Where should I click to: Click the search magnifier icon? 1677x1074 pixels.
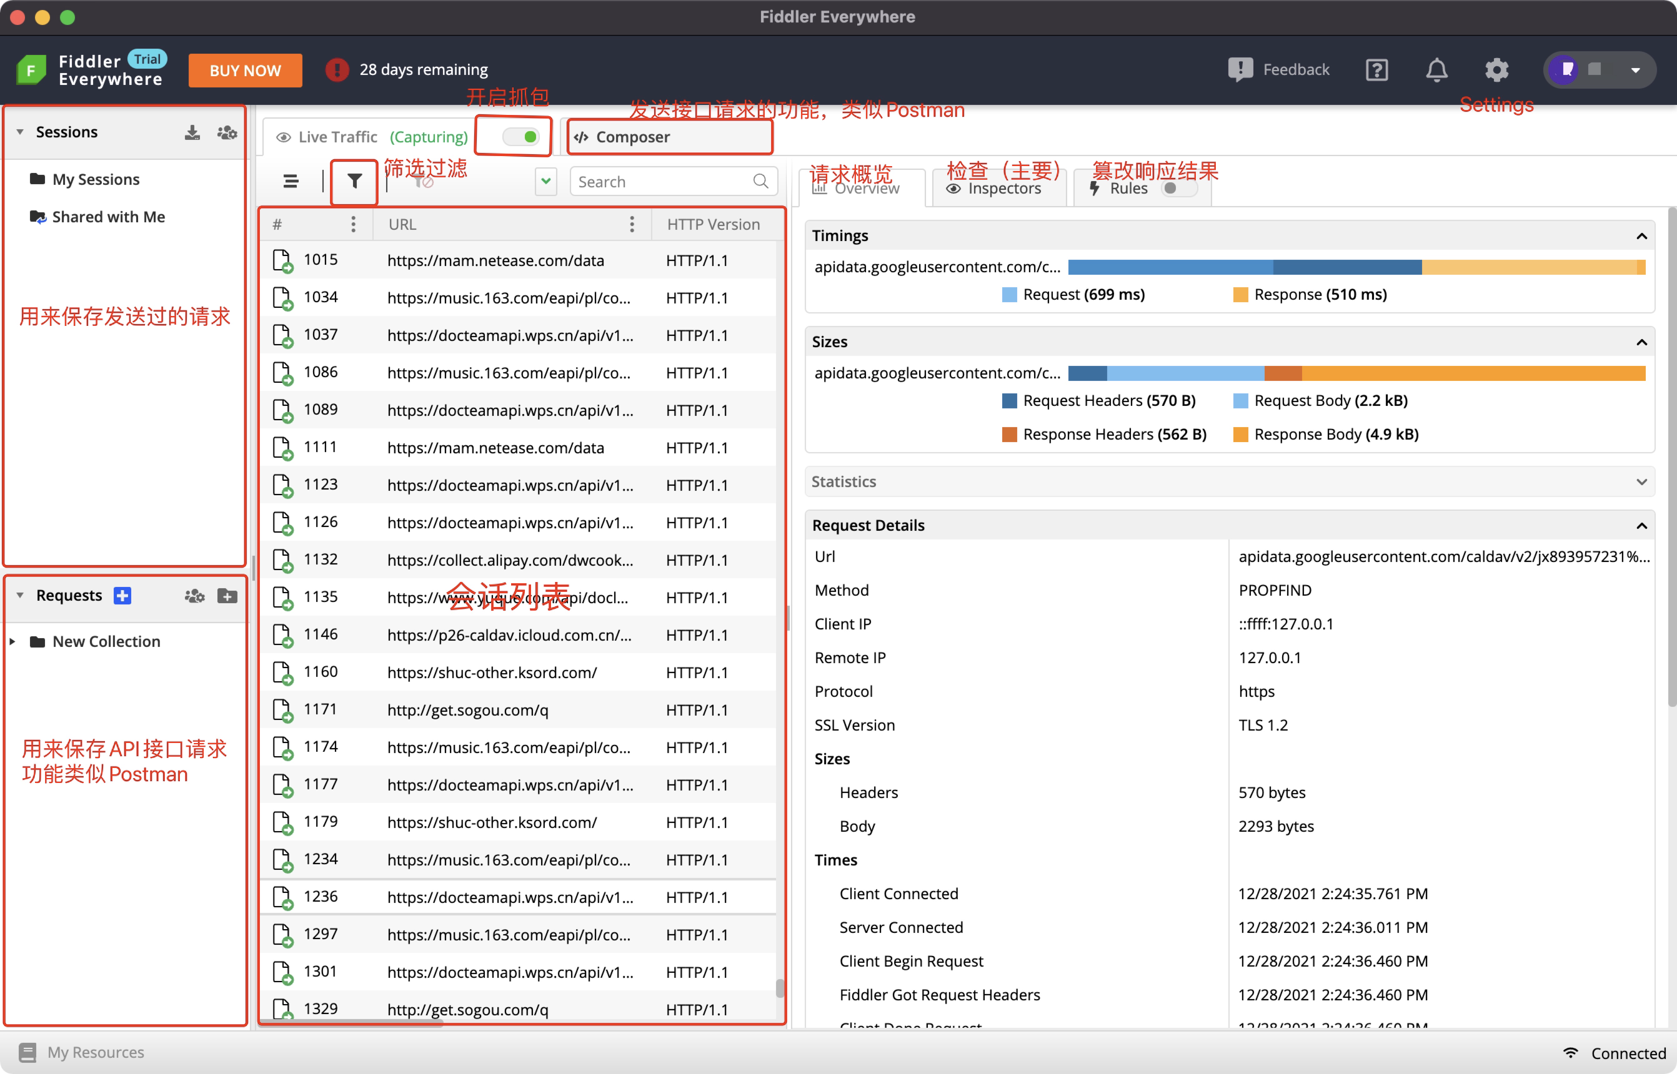tap(760, 181)
